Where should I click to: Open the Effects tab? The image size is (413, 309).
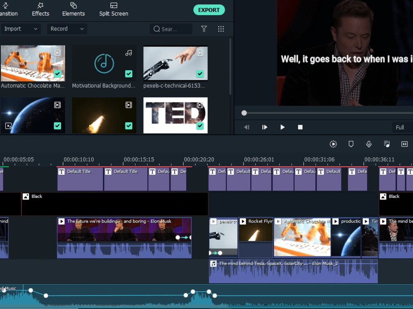coord(40,9)
